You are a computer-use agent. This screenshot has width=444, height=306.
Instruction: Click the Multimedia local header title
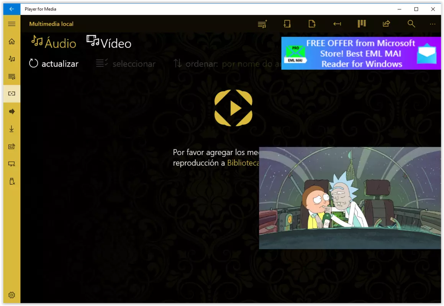pos(51,24)
